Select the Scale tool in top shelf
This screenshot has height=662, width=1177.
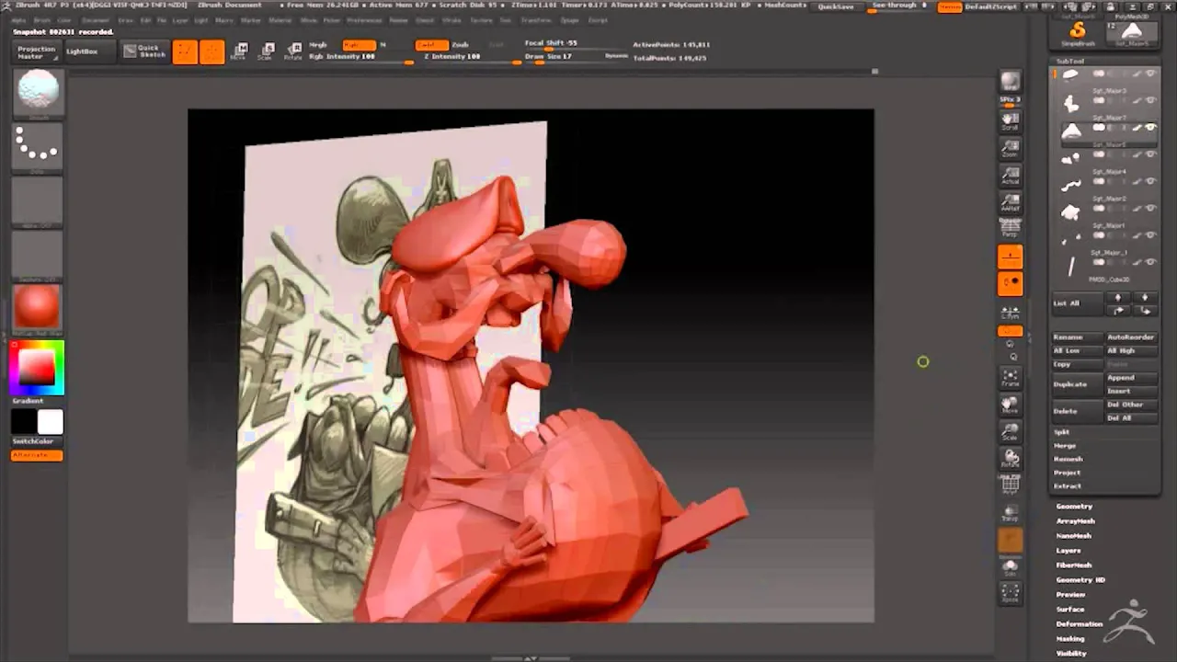point(266,51)
